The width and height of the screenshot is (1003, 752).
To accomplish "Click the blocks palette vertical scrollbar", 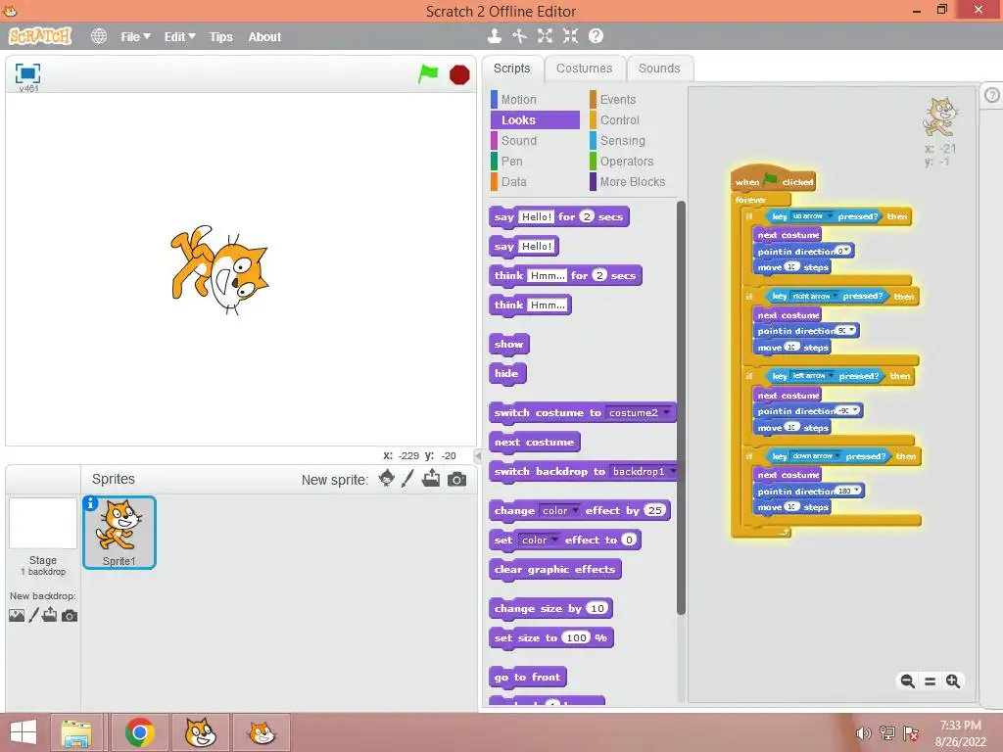I will coord(681,407).
